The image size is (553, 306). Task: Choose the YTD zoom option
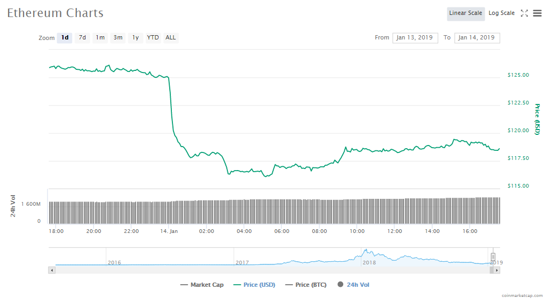[153, 38]
